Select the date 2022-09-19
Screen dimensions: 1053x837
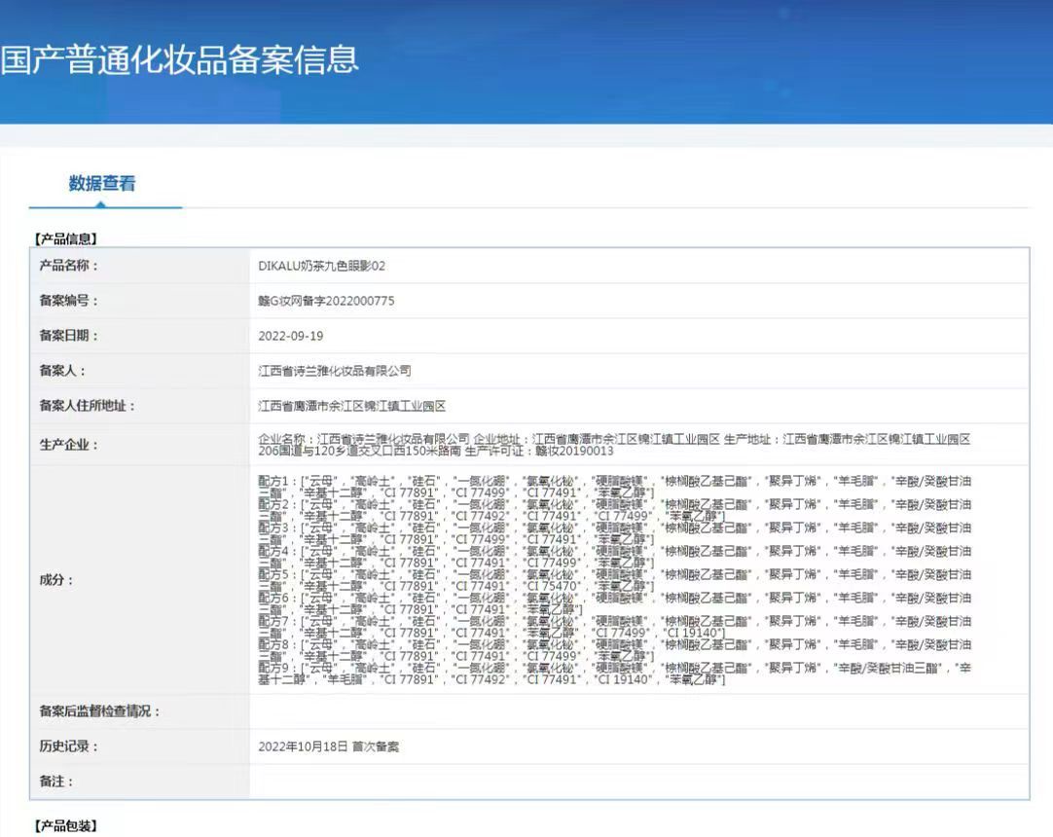291,336
